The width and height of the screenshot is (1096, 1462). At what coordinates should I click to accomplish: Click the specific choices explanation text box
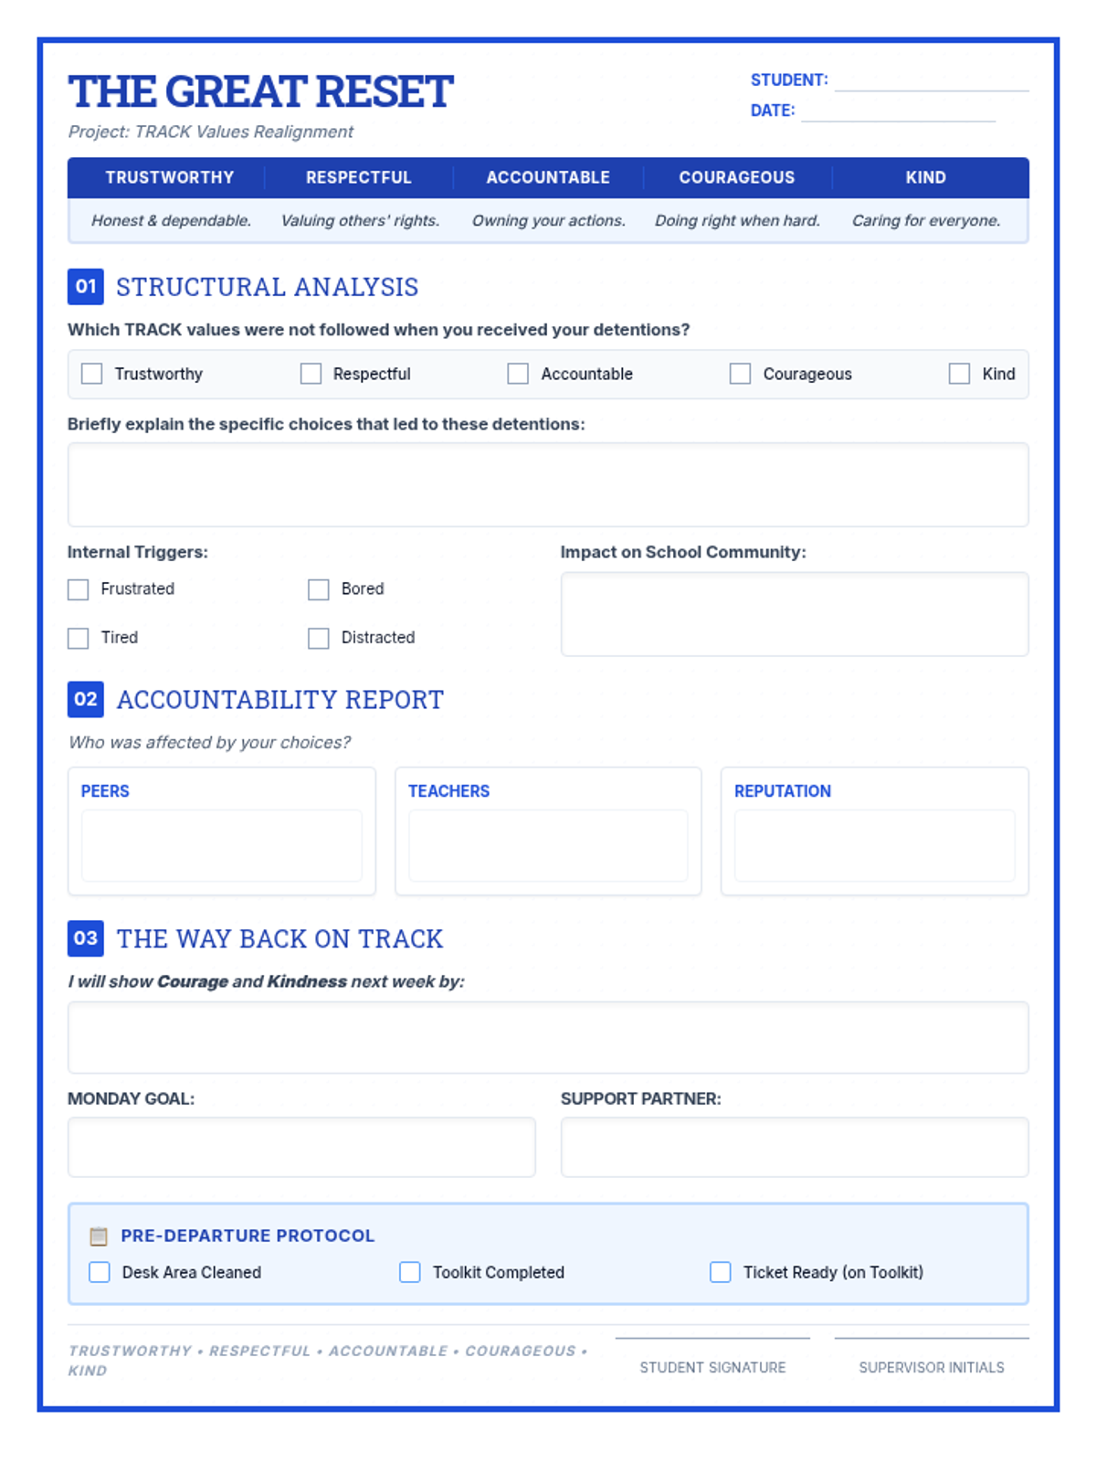pos(548,485)
